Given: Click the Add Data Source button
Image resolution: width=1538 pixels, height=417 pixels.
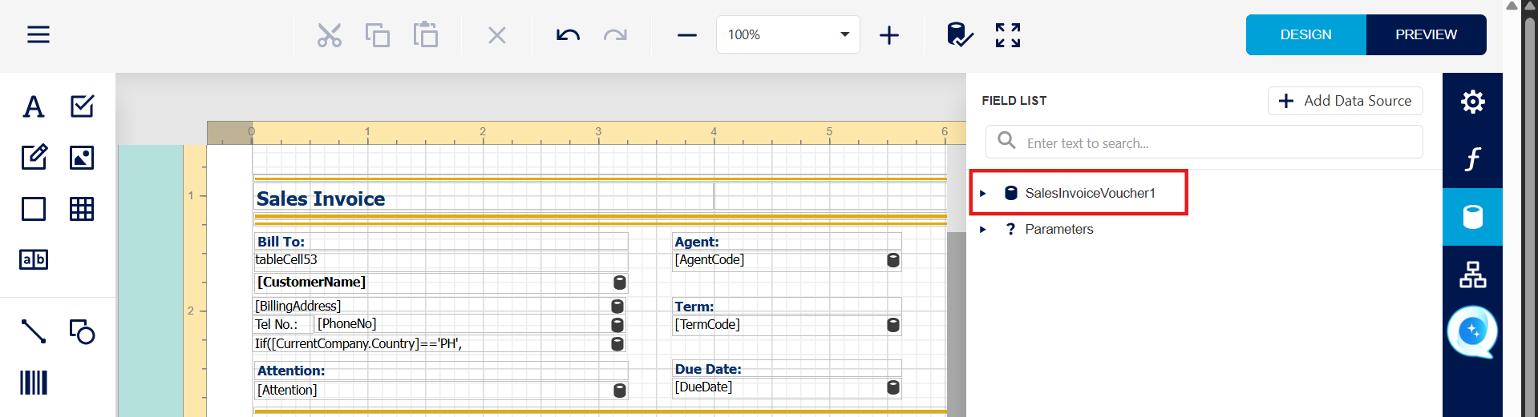Looking at the screenshot, I should coord(1345,101).
